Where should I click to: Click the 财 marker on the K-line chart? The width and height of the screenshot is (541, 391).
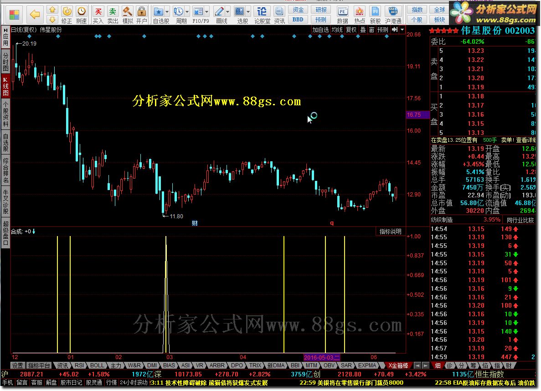(x=195, y=223)
